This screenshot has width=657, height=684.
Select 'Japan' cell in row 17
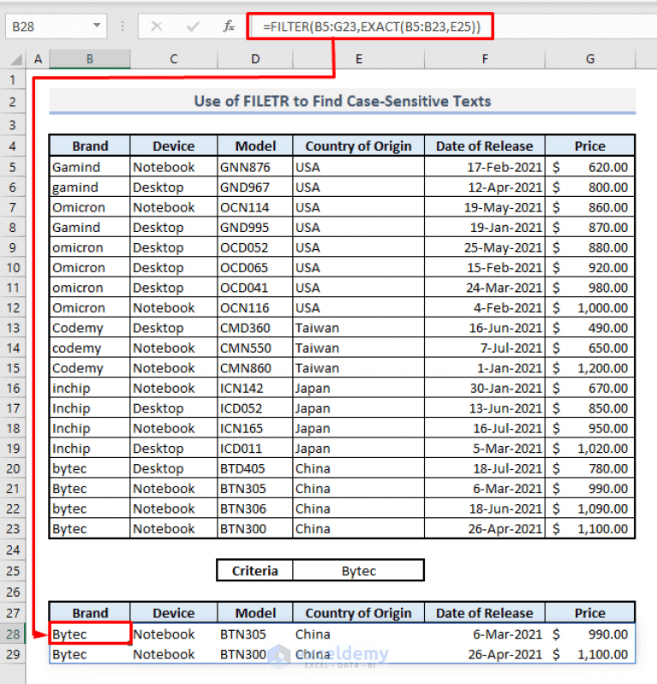[358, 408]
